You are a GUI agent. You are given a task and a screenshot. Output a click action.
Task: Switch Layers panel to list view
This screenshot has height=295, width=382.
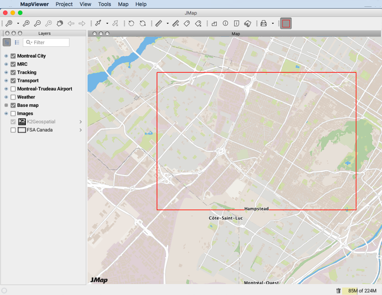pos(17,43)
